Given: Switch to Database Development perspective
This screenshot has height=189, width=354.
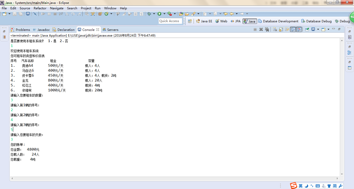Looking at the screenshot, I should (278, 21).
